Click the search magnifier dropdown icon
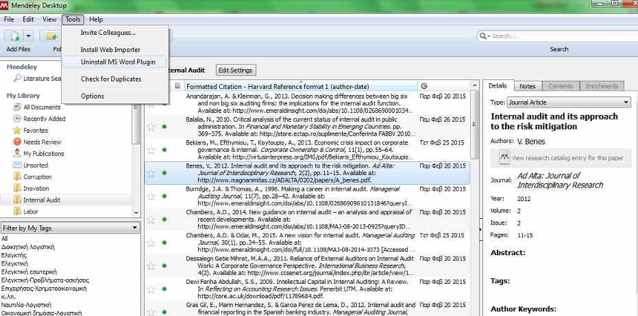The height and width of the screenshot is (316, 638). [485, 36]
